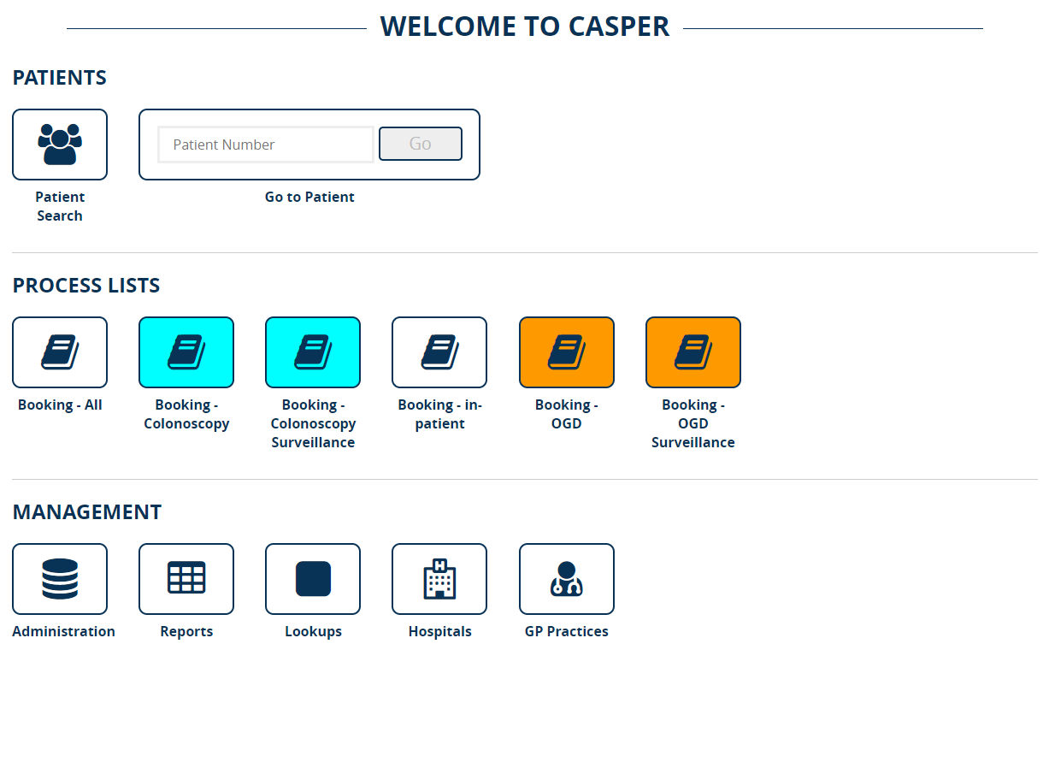Click the "MANAGEMENT" section heading

[87, 512]
